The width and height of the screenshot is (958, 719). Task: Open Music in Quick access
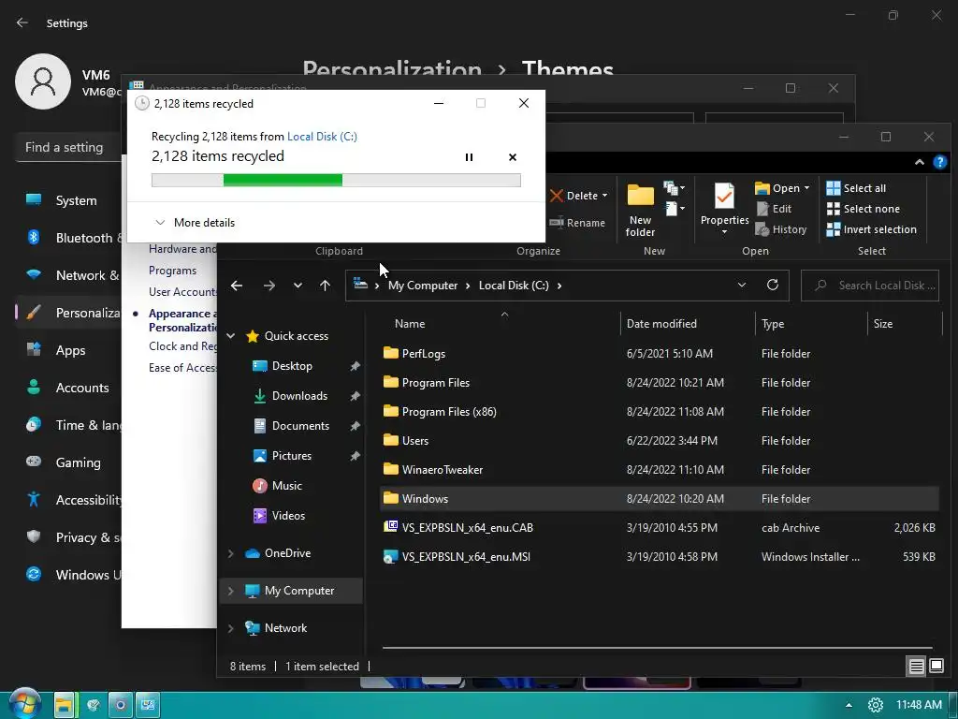pos(286,486)
